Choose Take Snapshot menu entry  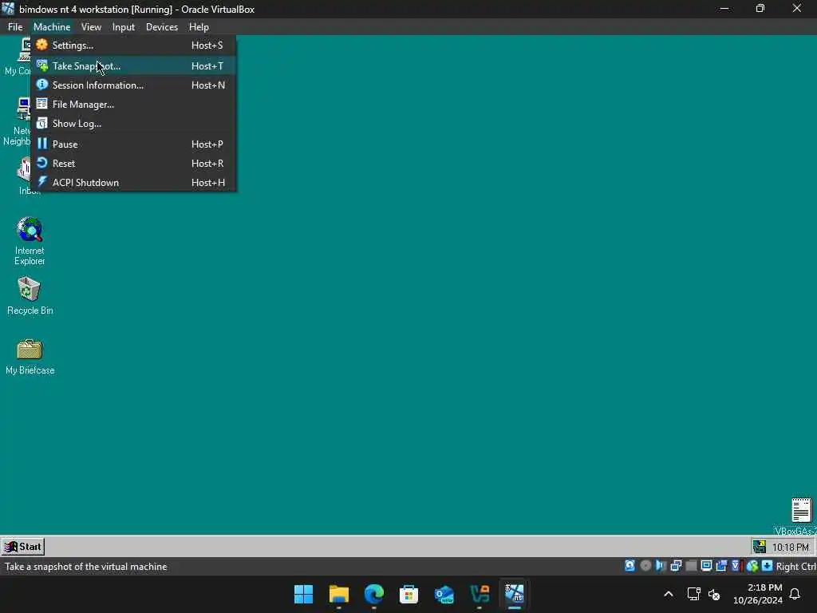pos(133,65)
